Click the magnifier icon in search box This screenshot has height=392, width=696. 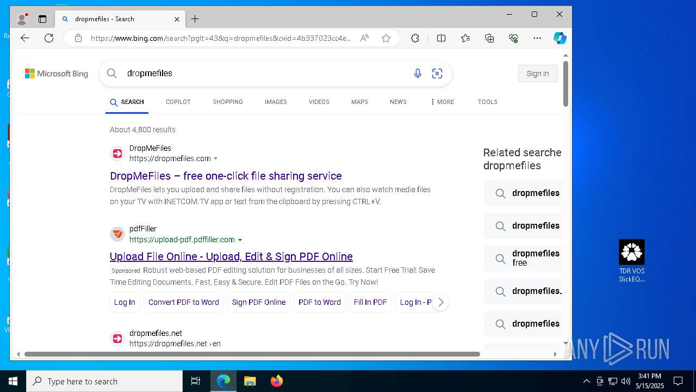point(112,73)
